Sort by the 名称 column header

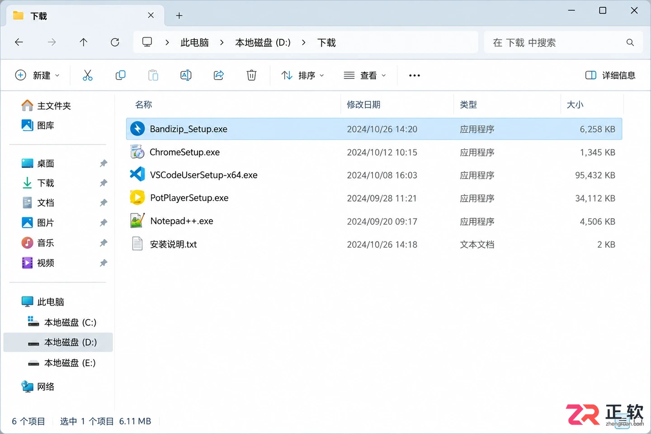coord(144,105)
